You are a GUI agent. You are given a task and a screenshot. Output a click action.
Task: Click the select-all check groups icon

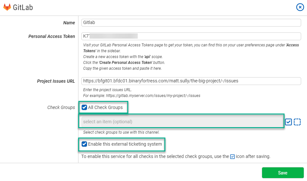pos(288,122)
